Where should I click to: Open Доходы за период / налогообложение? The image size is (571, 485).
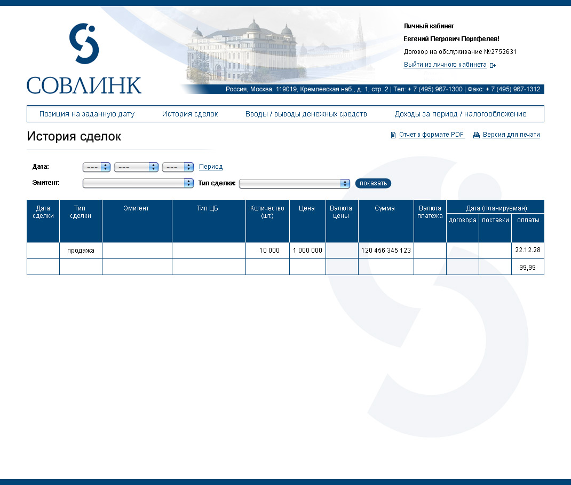[x=461, y=114]
